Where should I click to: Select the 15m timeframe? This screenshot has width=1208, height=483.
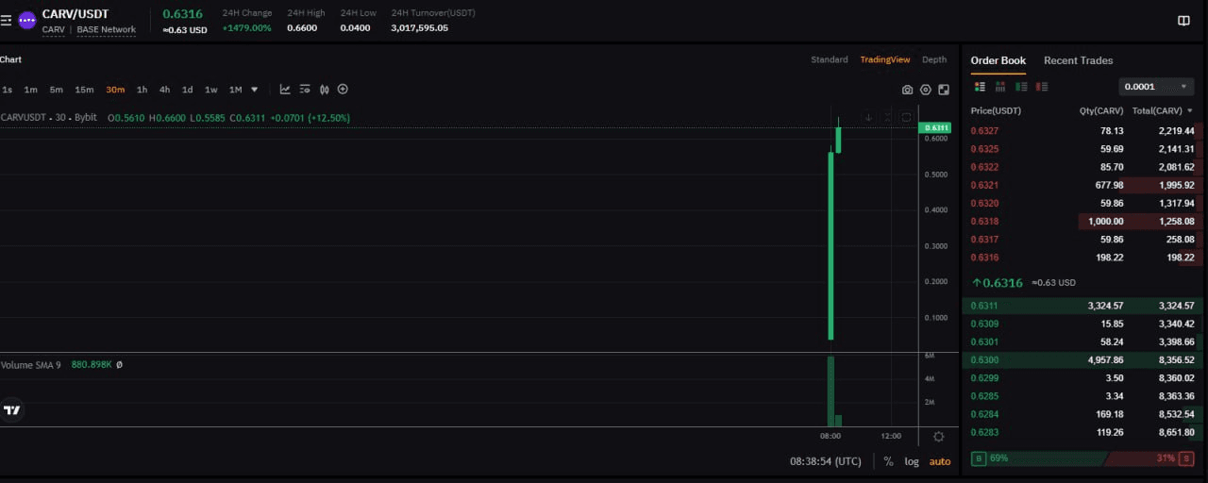84,90
